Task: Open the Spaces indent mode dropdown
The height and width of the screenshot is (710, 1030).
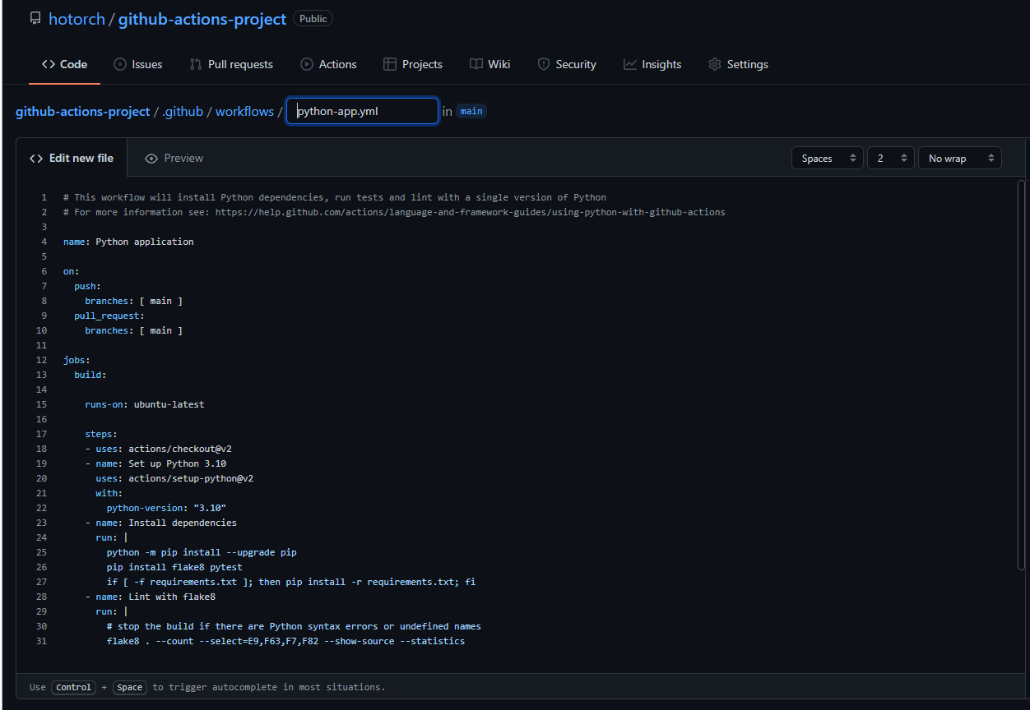Action: click(828, 158)
